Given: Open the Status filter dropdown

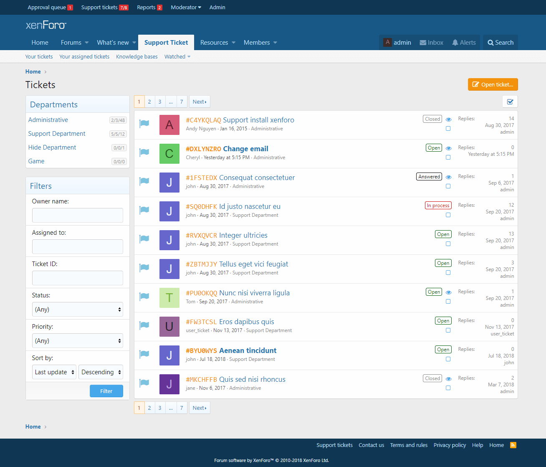Looking at the screenshot, I should point(78,310).
